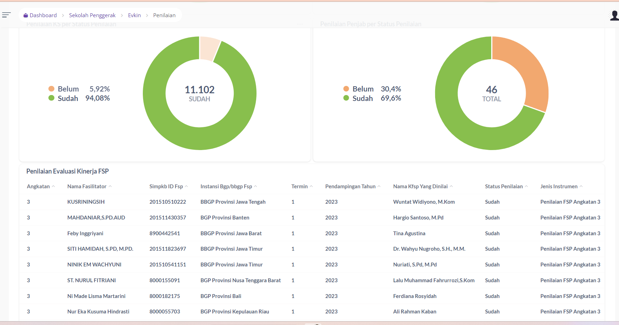The image size is (619, 325).
Task: Click BGP Provinsi Banten cell
Action: point(225,218)
